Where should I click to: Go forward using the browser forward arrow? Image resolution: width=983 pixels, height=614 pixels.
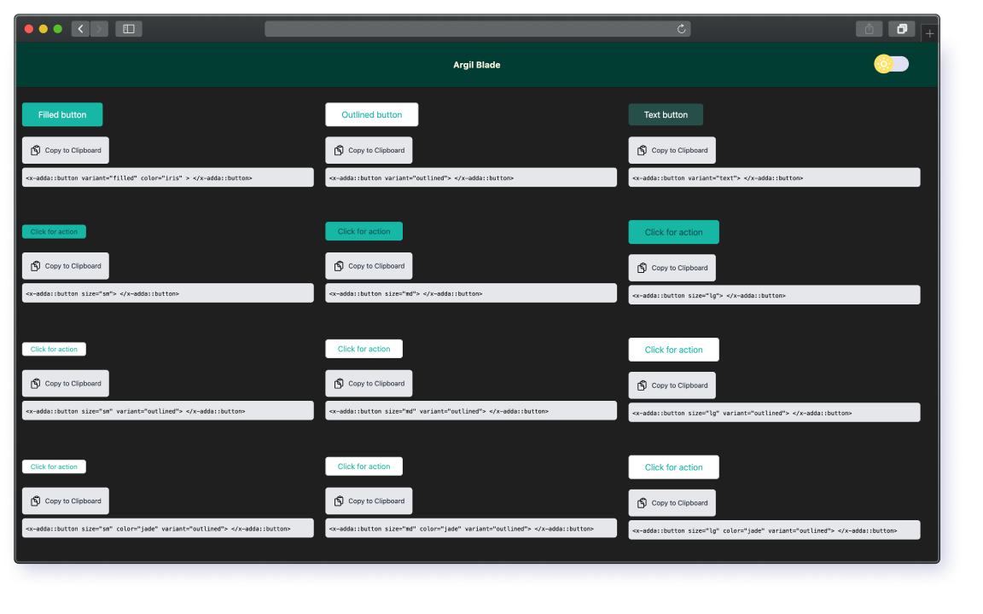pos(99,29)
